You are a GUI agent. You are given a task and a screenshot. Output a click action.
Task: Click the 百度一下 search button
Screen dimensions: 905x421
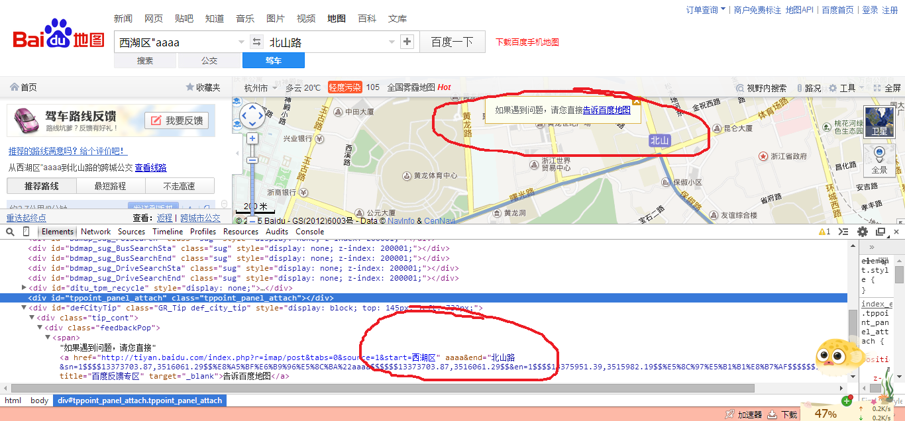pos(452,42)
